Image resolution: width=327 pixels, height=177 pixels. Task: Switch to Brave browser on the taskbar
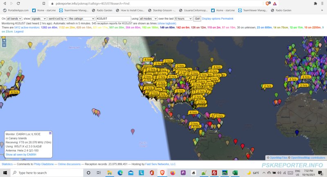tap(162, 173)
